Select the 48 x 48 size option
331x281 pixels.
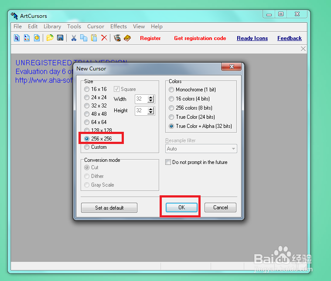point(96,114)
